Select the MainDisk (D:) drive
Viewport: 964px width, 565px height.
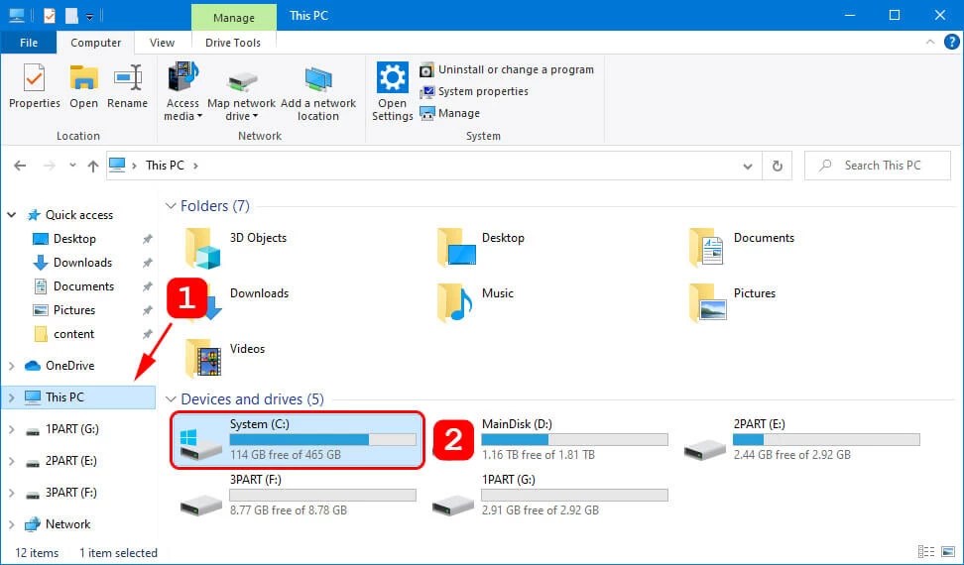[552, 440]
